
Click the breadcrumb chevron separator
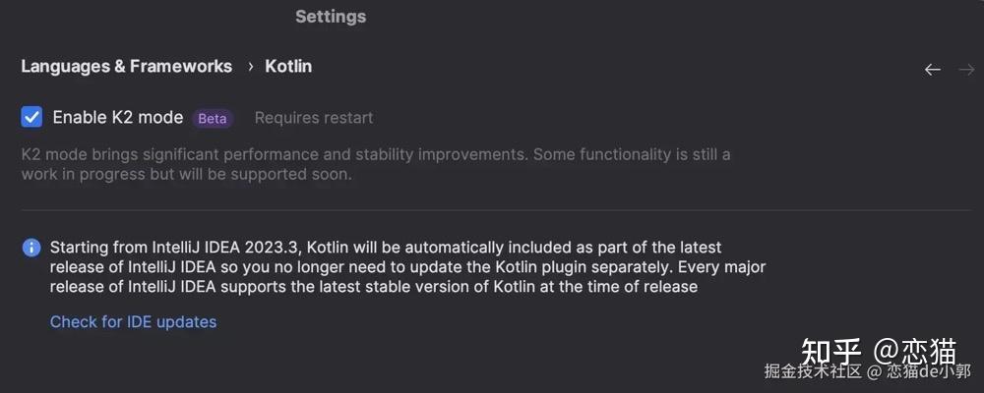[250, 67]
